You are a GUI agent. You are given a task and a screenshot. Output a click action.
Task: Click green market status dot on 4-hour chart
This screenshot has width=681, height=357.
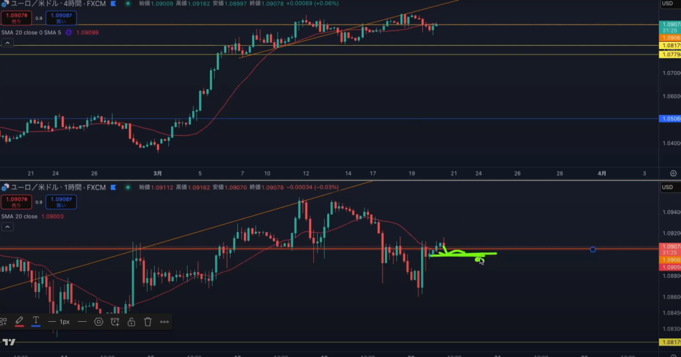coord(128,3)
